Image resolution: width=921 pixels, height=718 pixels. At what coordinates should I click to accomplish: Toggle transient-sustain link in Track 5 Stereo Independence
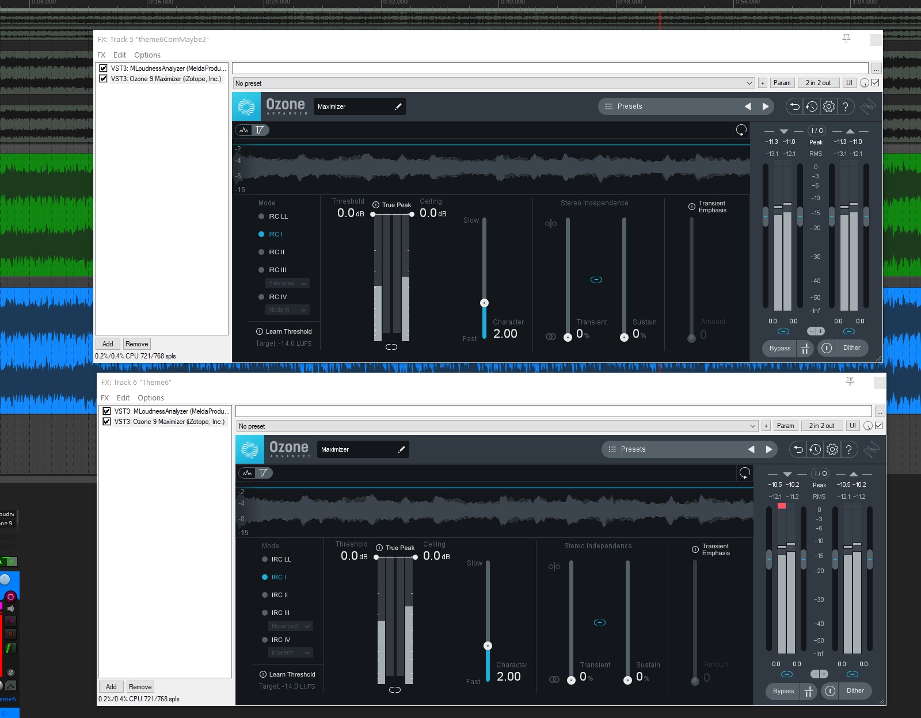click(596, 280)
